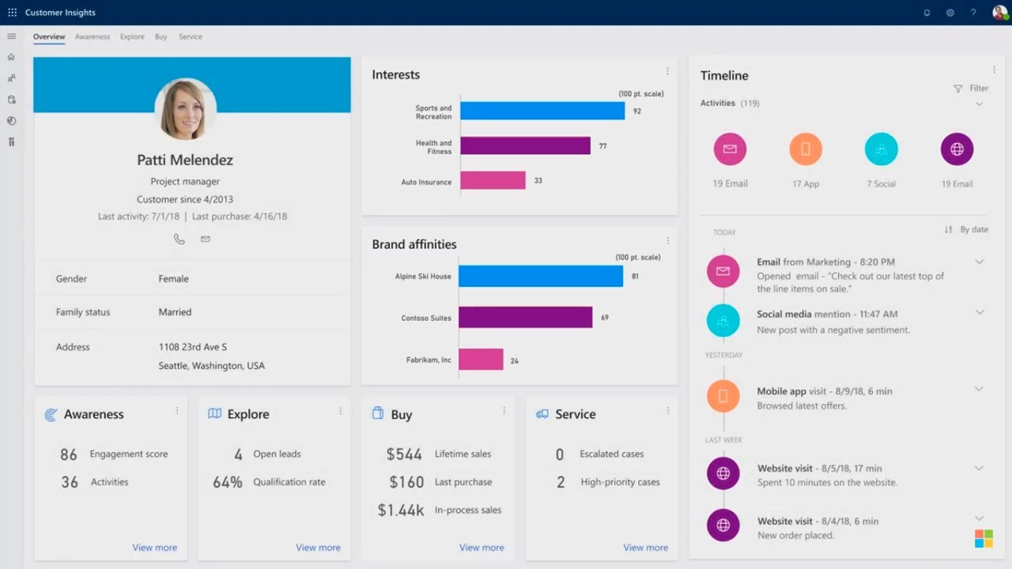Open Service card more options
This screenshot has height=569, width=1012.
pos(668,411)
